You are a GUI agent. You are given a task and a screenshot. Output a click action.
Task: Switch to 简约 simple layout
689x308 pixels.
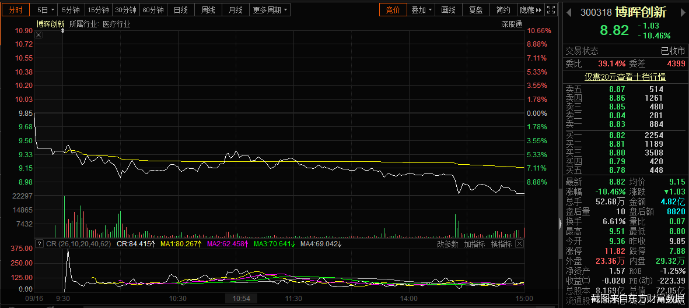click(503, 10)
